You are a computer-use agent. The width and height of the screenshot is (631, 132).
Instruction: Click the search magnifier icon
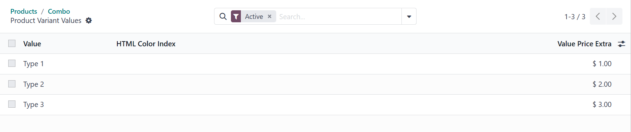(x=223, y=16)
